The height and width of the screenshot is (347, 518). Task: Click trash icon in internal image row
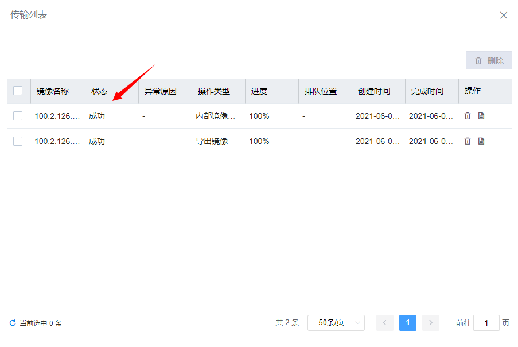click(x=468, y=116)
